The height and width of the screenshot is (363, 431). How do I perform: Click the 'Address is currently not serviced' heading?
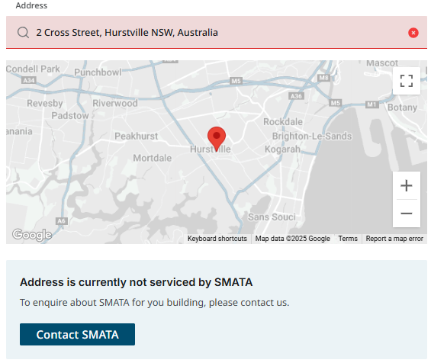(136, 282)
